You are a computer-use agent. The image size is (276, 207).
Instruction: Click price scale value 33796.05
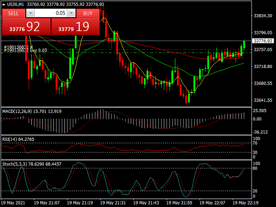263,33
